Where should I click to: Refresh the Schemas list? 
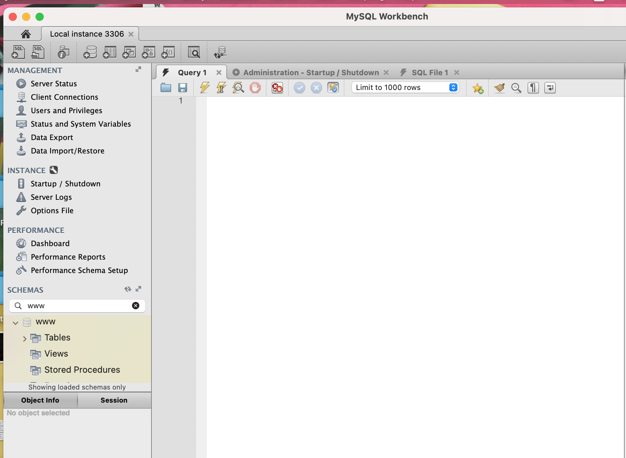point(128,289)
